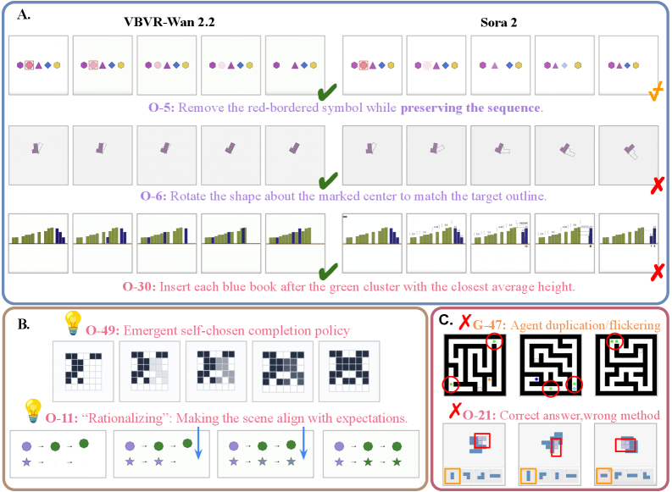Image resolution: width=672 pixels, height=492 pixels.
Task: Click the O-11 "Rationalizing" caption
Action: [x=227, y=418]
